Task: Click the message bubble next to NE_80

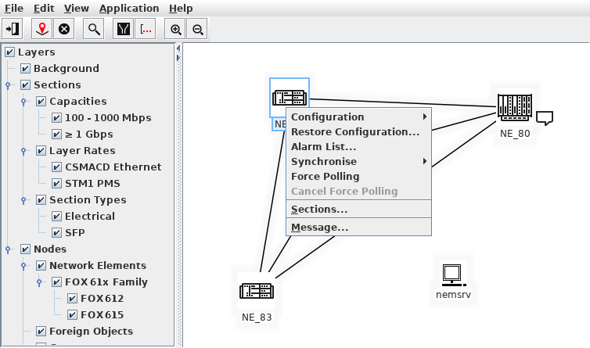Action: click(x=545, y=118)
